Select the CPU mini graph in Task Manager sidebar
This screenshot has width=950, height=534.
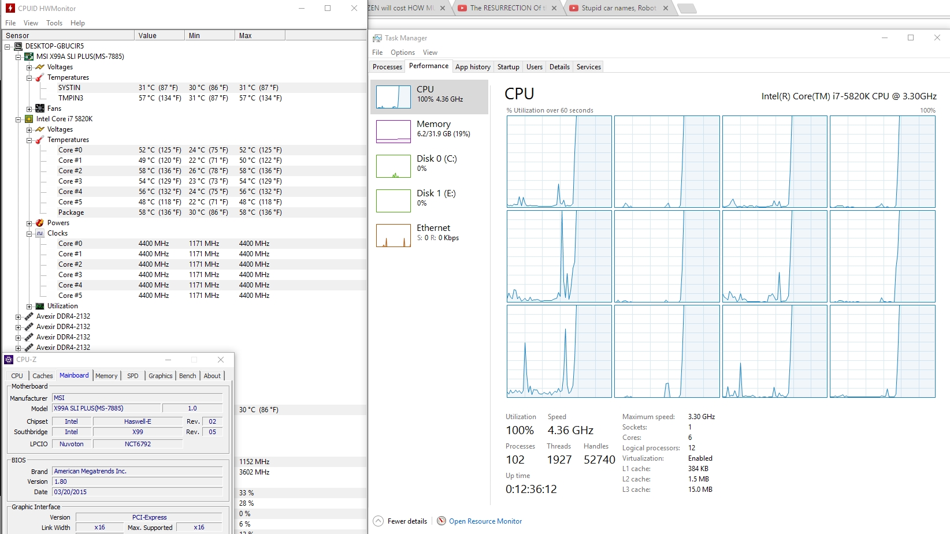click(x=394, y=97)
